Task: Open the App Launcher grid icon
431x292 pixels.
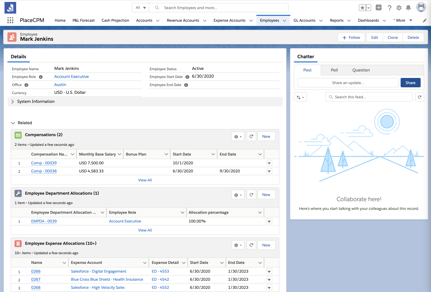Action: click(10, 20)
